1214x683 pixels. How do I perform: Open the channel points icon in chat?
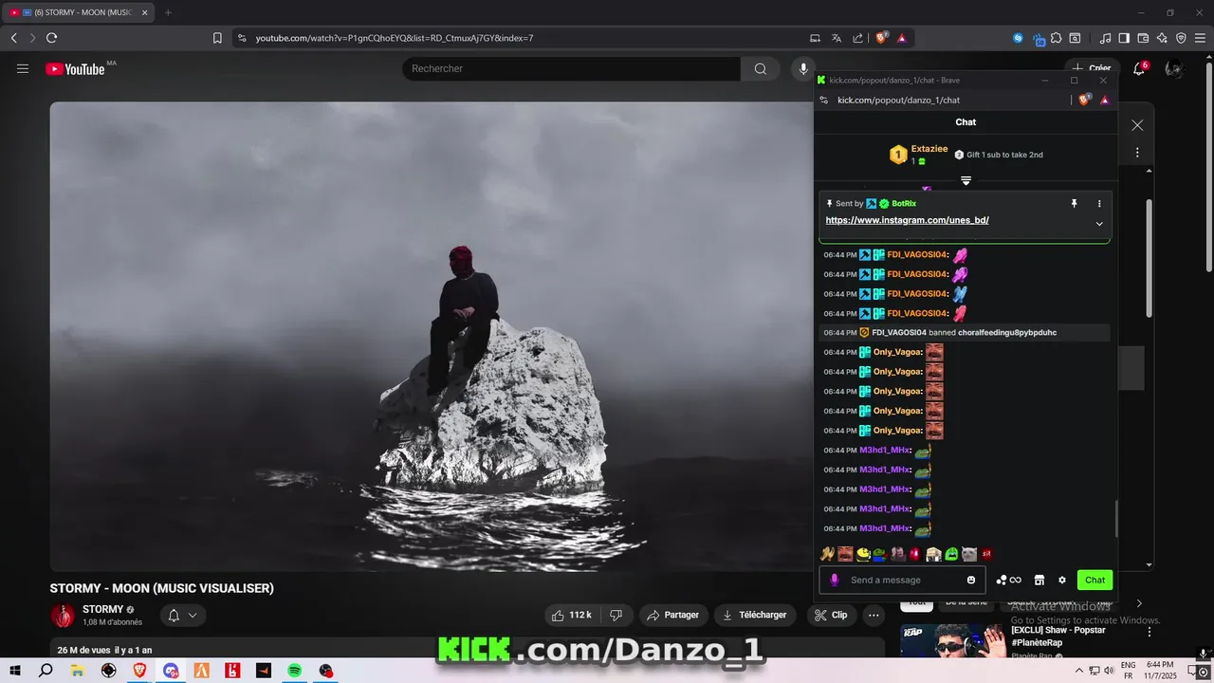pyautogui.click(x=1008, y=580)
